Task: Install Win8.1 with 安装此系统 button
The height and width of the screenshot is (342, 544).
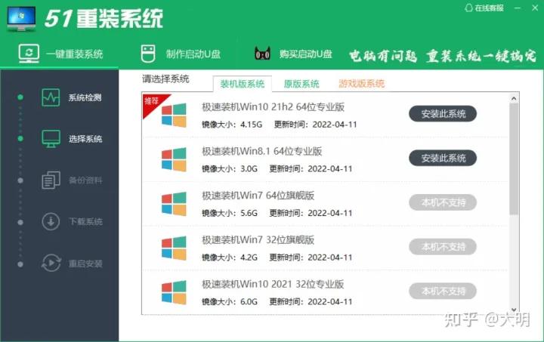Action: click(443, 158)
